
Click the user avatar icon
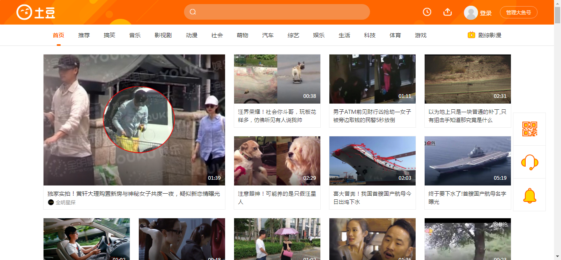[x=471, y=13]
